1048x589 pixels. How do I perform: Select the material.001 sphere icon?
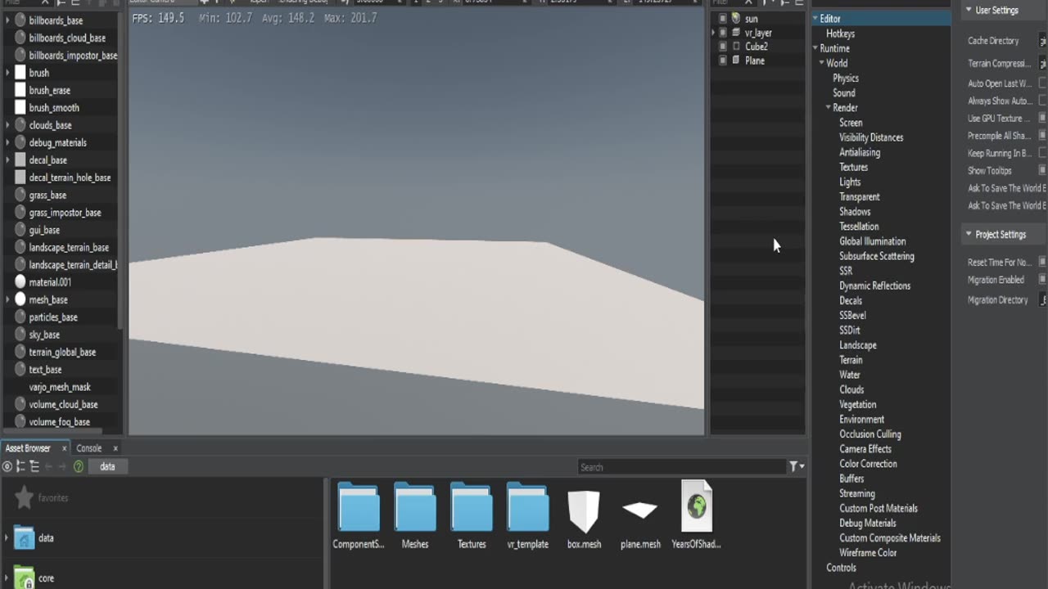(x=20, y=282)
